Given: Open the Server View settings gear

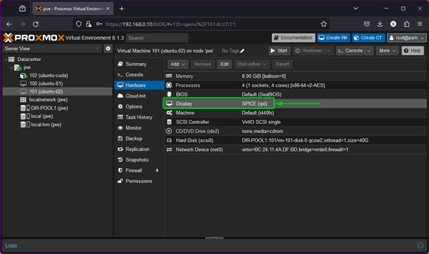Looking at the screenshot, I should 108,49.
